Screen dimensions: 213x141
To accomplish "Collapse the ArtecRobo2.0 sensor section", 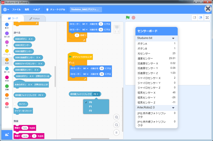I will click(173, 108).
